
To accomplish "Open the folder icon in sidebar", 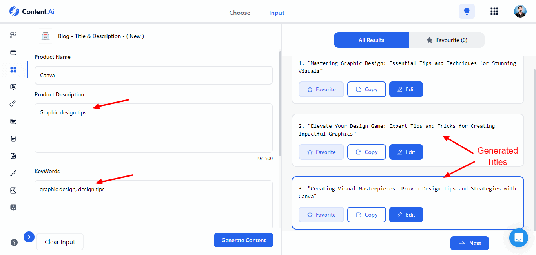I will pos(13,52).
